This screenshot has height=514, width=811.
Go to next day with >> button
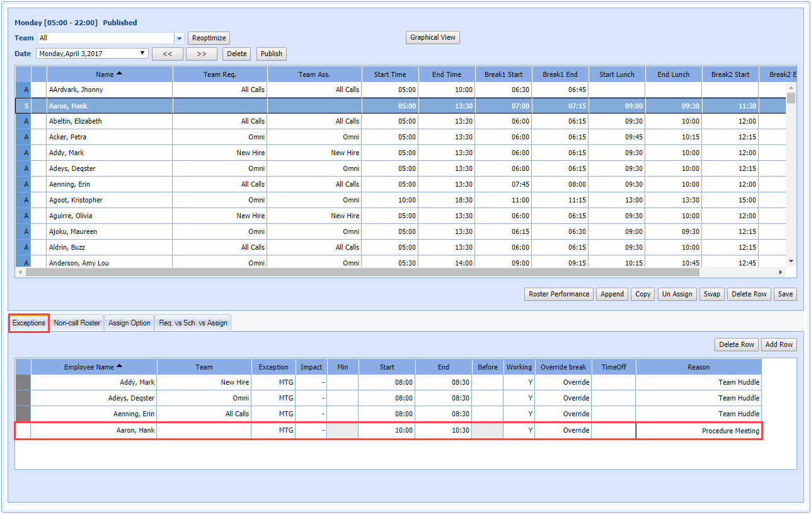202,54
